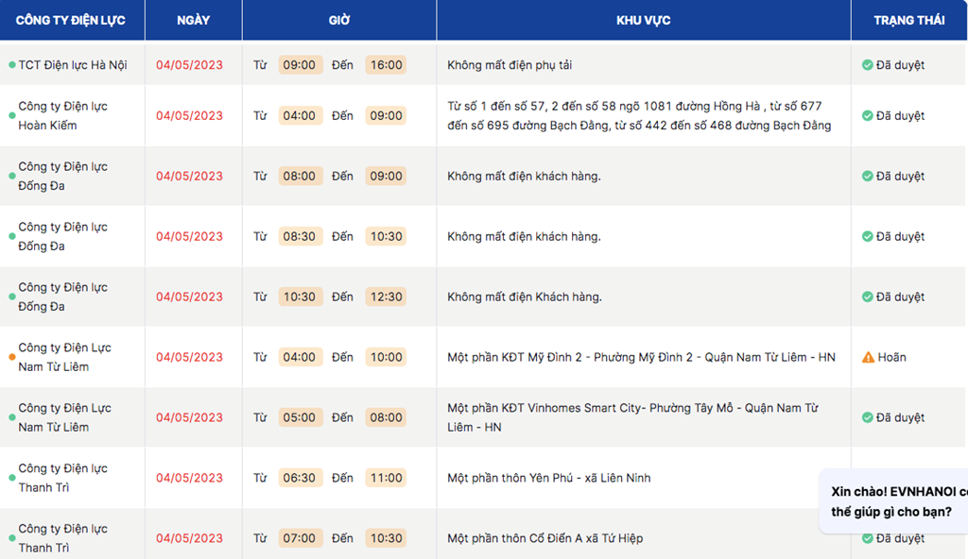Viewport: 968px width, 559px height.
Task: Click green check icon in Cổ Điển A row
Action: 868,538
